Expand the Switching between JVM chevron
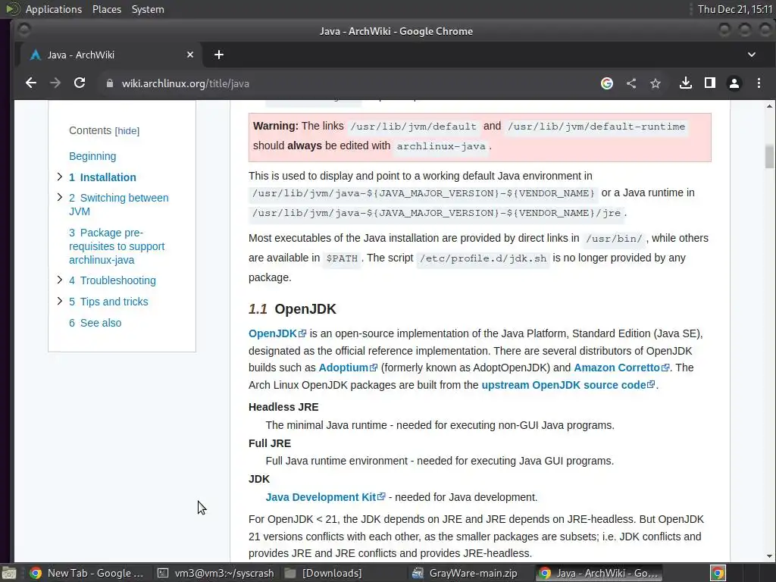Screen dimensions: 776x582 tap(59, 197)
